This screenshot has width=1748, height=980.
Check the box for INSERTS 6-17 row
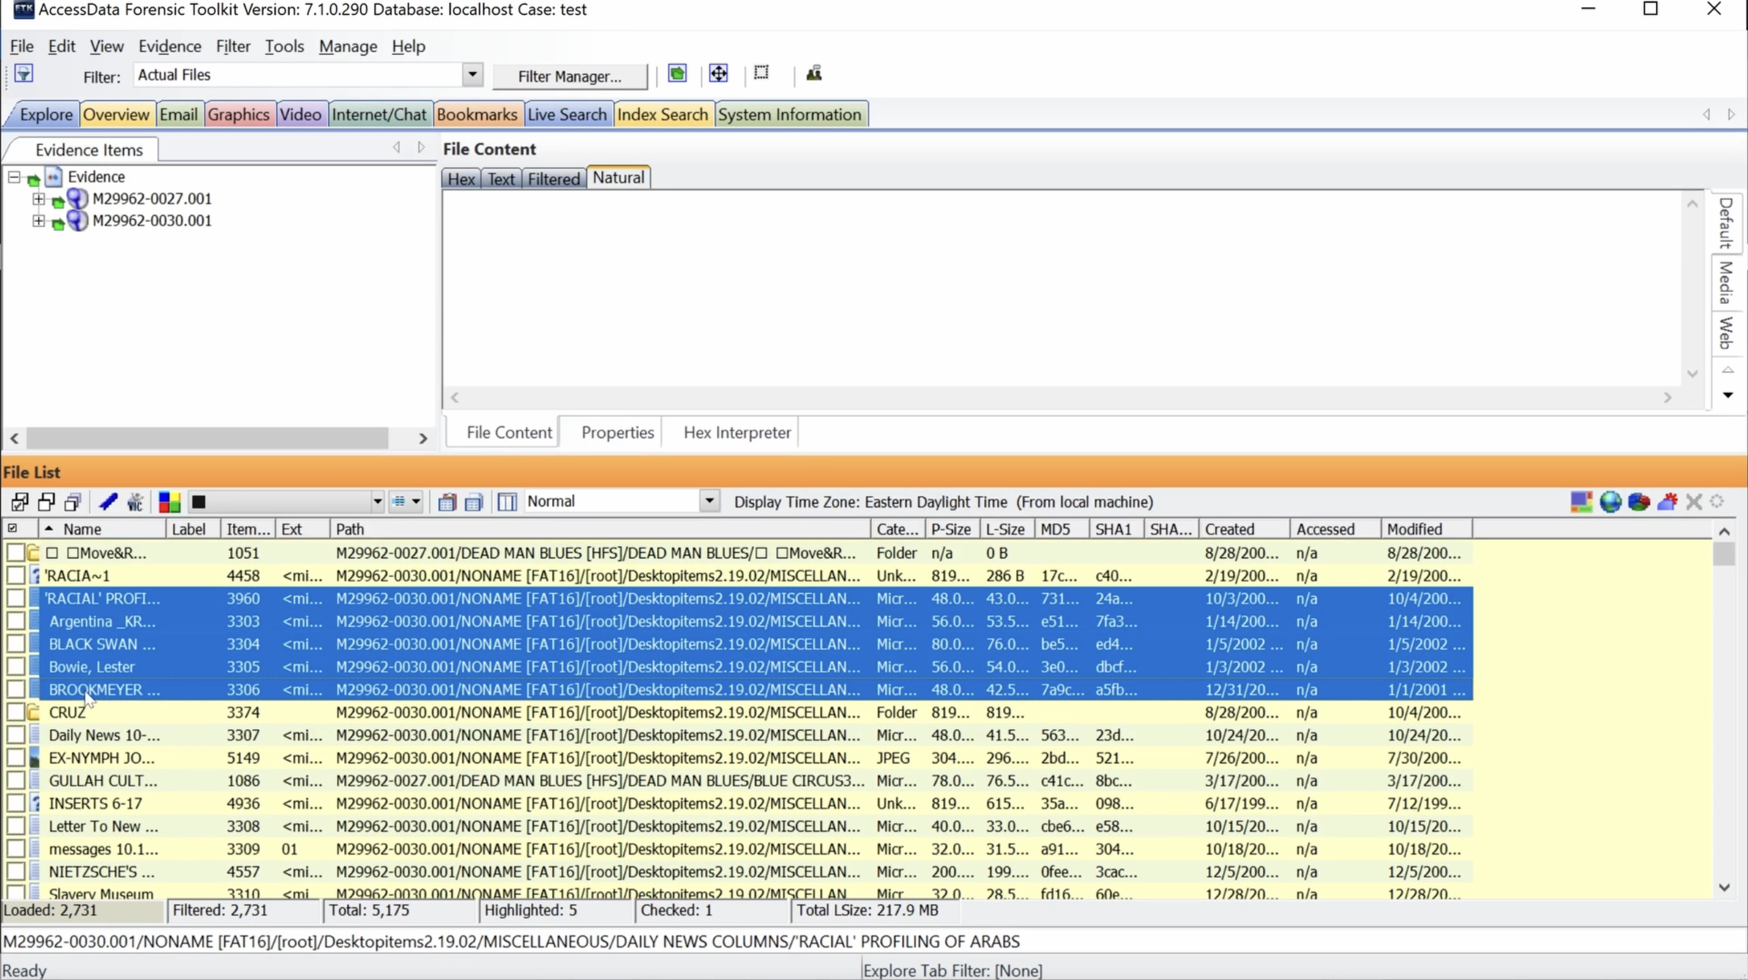pyautogui.click(x=16, y=803)
